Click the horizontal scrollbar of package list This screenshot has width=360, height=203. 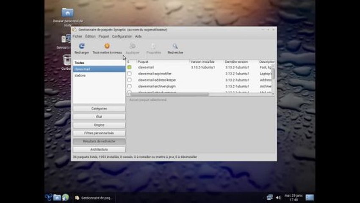click(x=170, y=94)
